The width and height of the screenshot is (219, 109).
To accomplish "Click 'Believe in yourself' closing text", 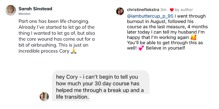I will (167, 49).
